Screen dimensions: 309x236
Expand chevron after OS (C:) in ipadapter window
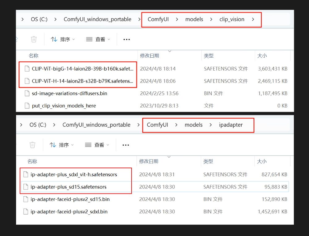pyautogui.click(x=54, y=125)
